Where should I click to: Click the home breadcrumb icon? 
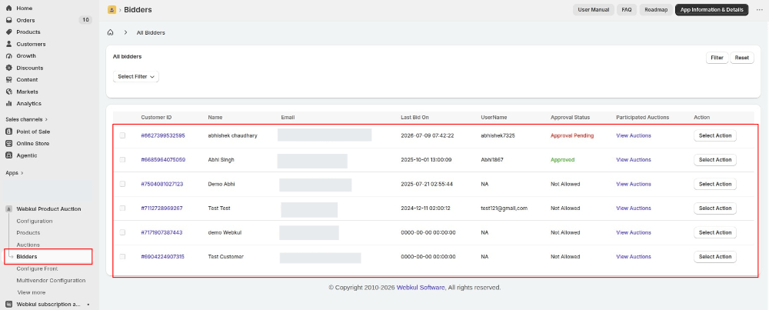tap(110, 32)
